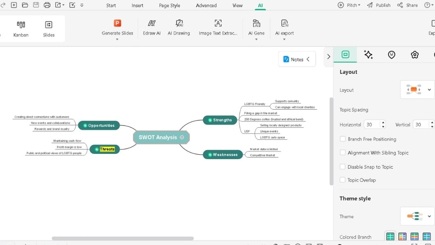
Task: Open the help question mark menu
Action: click(x=427, y=5)
